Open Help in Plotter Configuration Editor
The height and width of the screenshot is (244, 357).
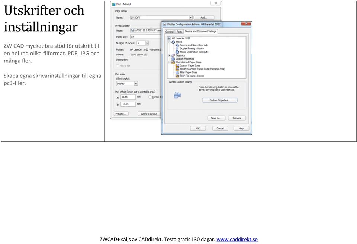tap(241, 128)
